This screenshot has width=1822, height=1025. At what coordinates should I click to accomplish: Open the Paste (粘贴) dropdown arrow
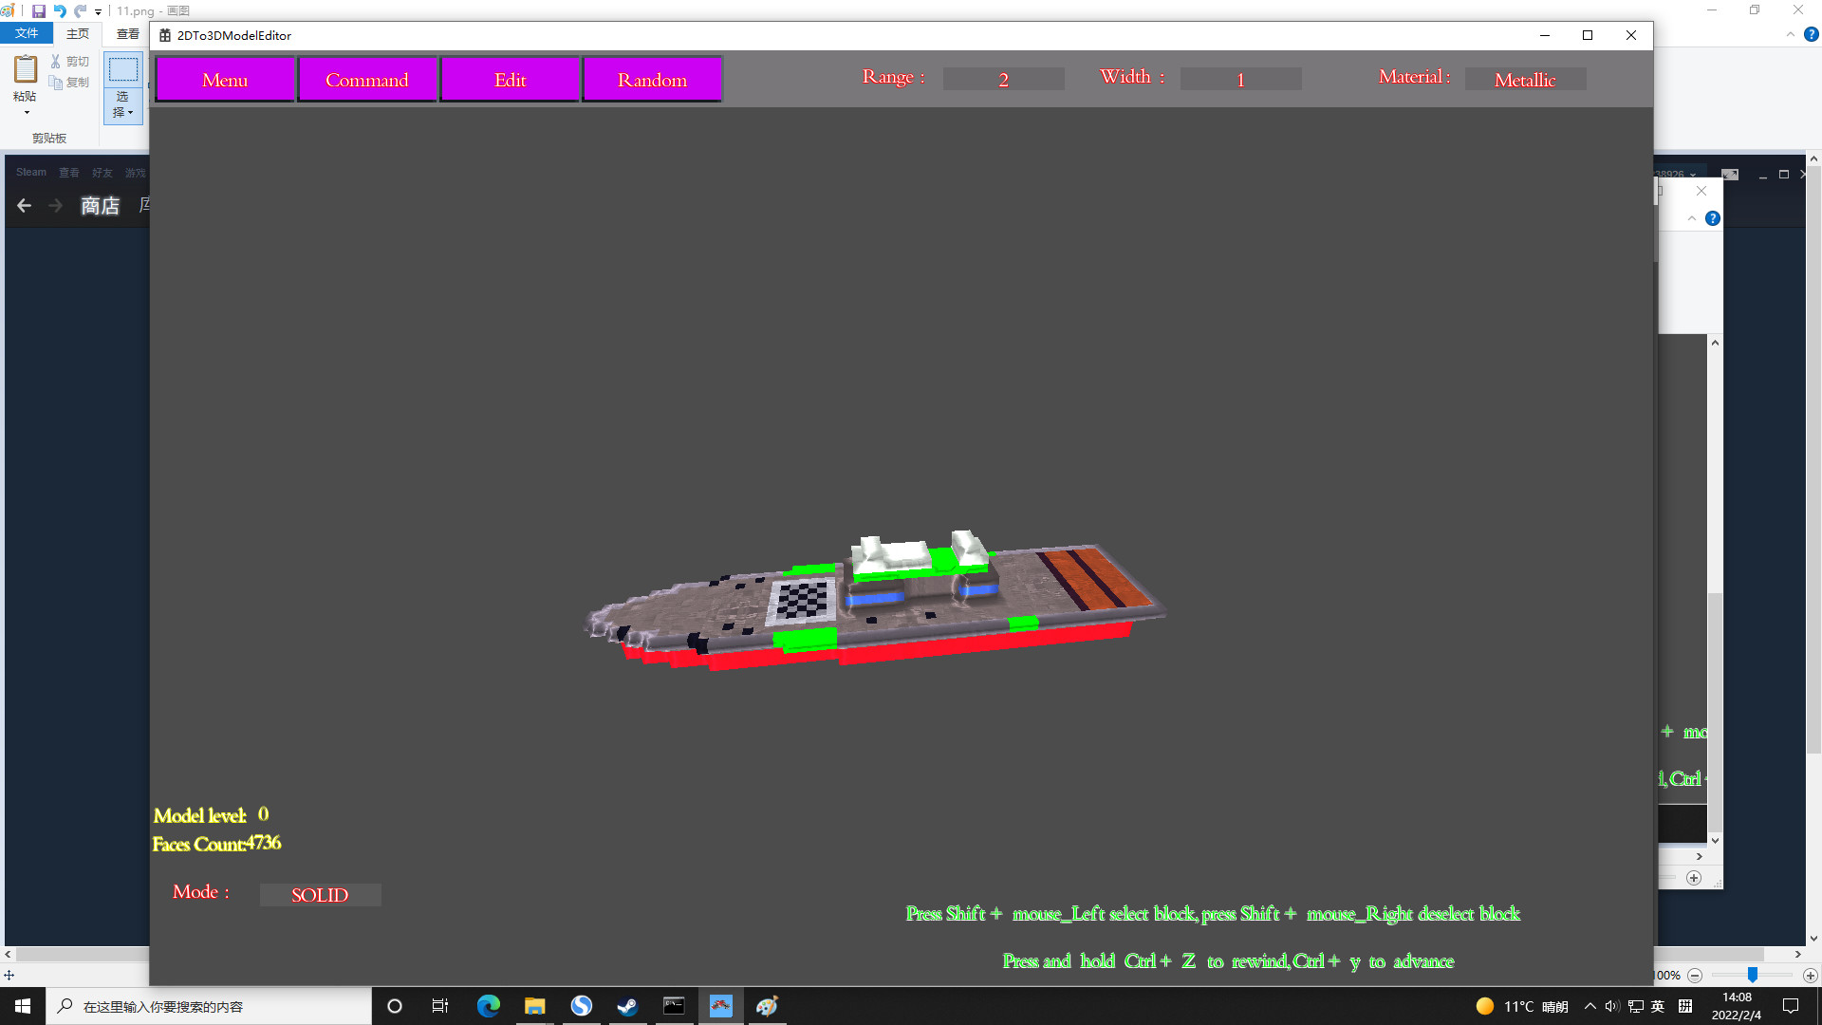coord(25,111)
